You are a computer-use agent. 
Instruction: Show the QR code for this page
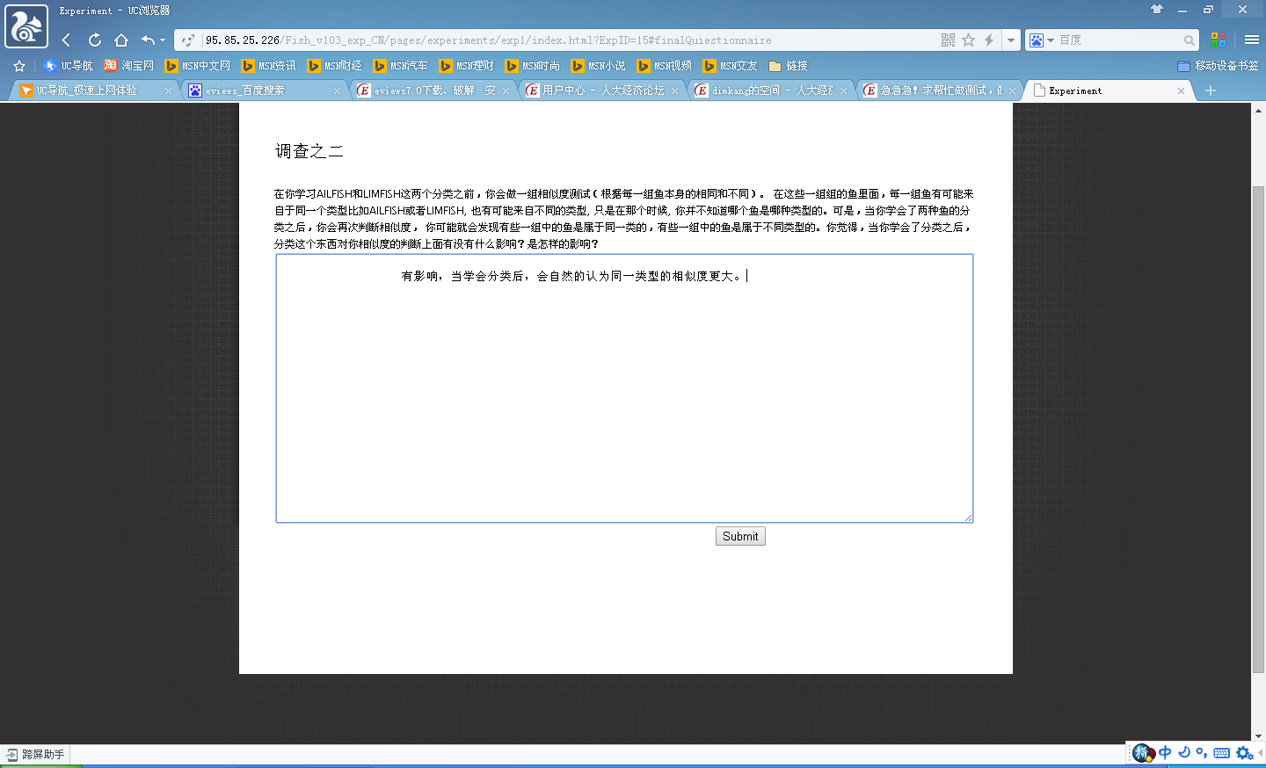click(x=948, y=40)
